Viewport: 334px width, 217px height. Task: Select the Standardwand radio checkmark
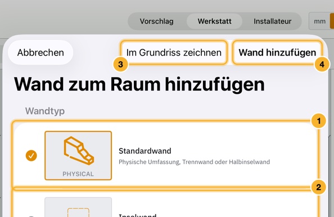(x=31, y=156)
